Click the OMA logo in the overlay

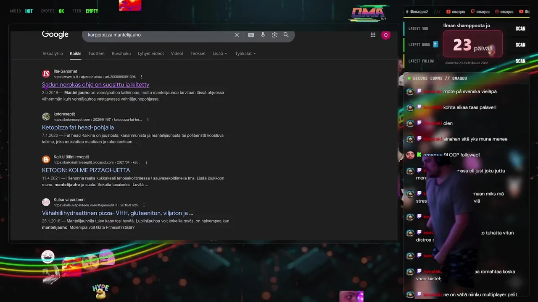368,14
